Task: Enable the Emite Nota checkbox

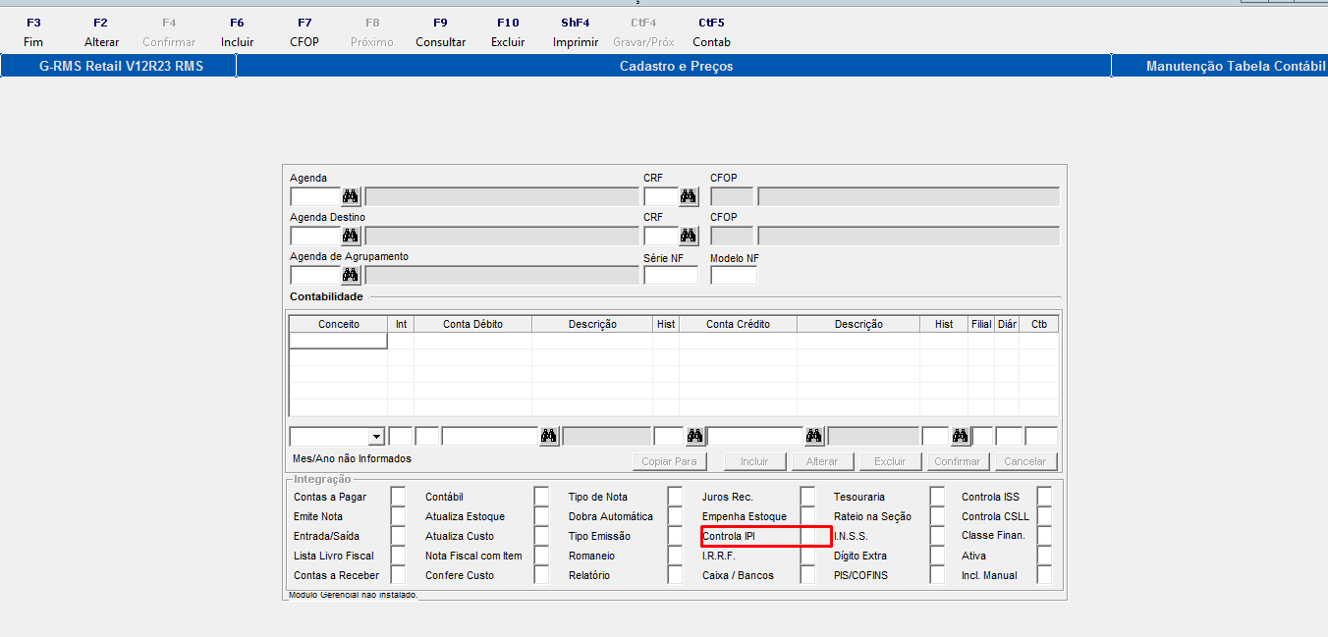Action: [398, 516]
